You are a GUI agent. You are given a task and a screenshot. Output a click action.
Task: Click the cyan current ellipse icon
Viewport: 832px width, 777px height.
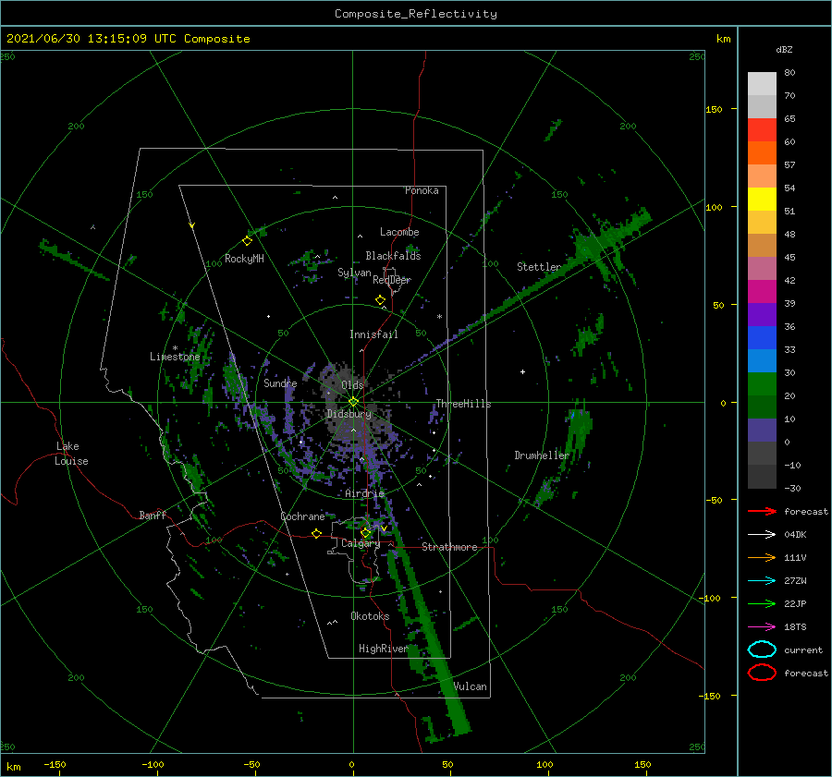(x=762, y=650)
